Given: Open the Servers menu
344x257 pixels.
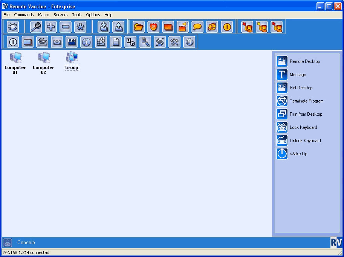Looking at the screenshot, I should point(61,15).
